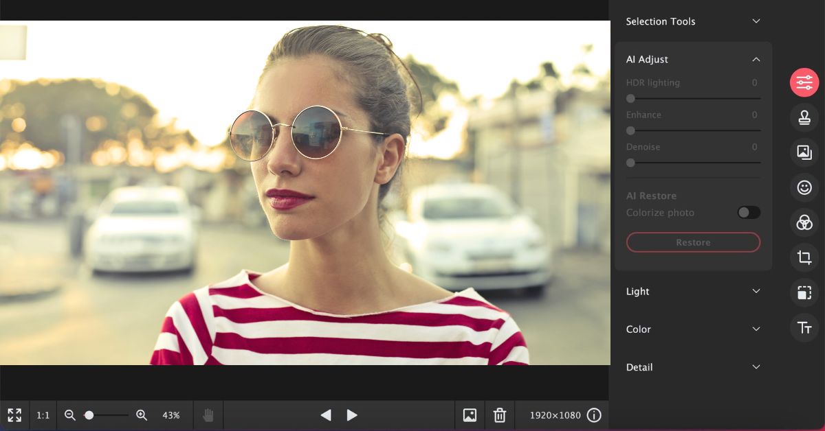The image size is (825, 431).
Task: Go to next image arrow
Action: [x=352, y=415]
